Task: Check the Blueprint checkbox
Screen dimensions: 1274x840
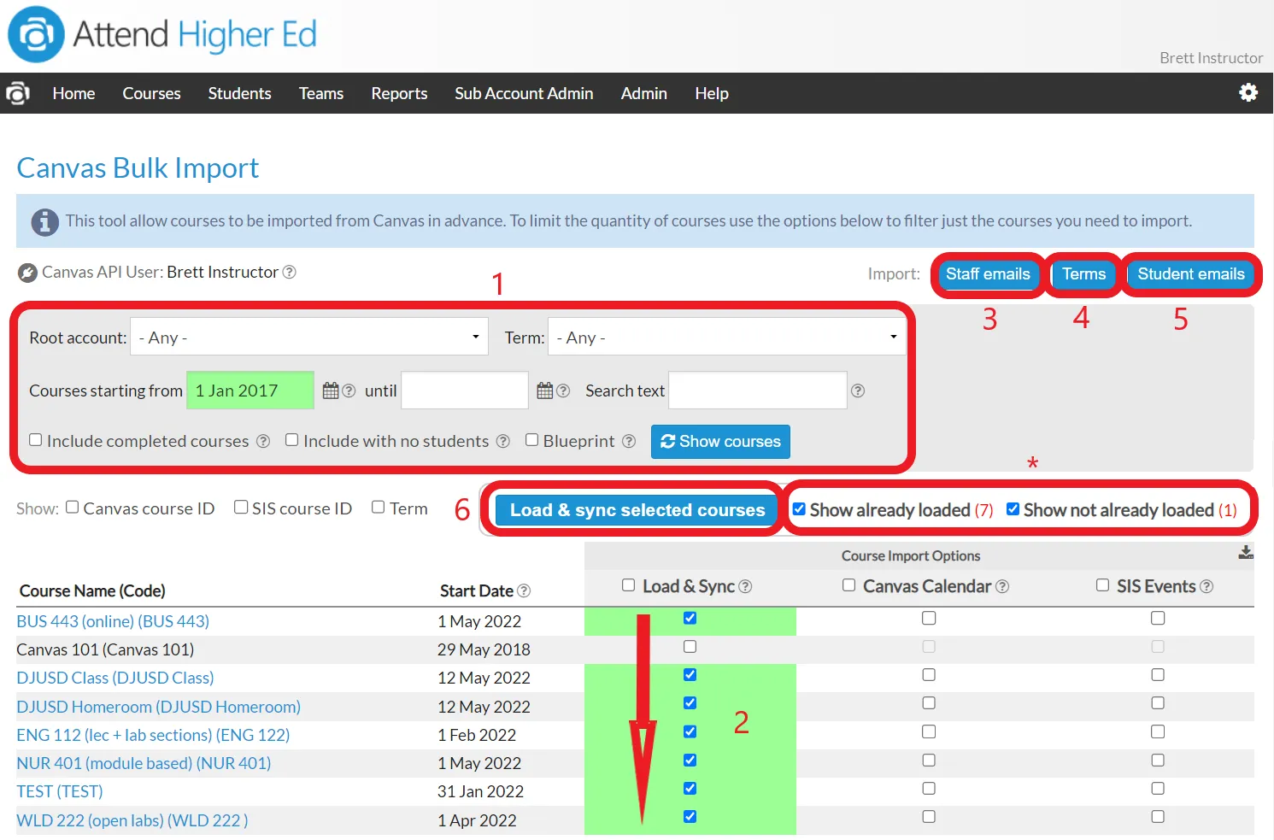Action: coord(532,440)
